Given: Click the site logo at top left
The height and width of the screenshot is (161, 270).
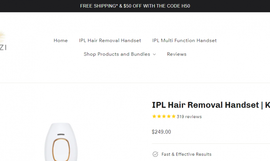Looking at the screenshot, I should (x=3, y=40).
